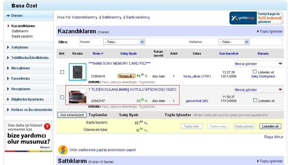This screenshot has width=293, height=165.
Task: Open seller gencerfirat (80) profile
Action: [197, 101]
